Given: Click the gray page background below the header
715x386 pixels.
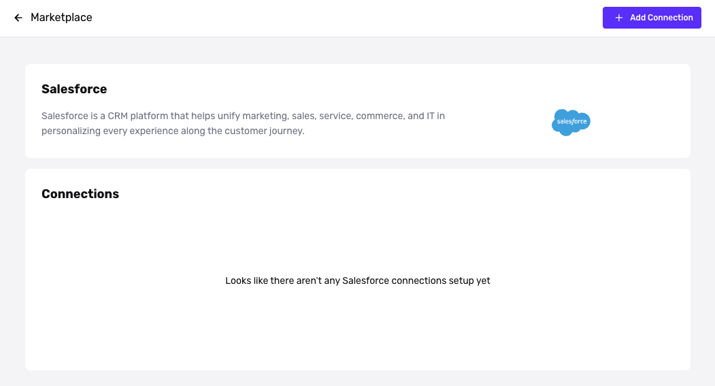Looking at the screenshot, I should point(358,50).
